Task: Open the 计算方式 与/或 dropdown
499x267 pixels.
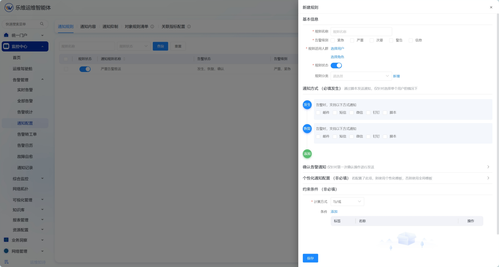Action: [347, 201]
